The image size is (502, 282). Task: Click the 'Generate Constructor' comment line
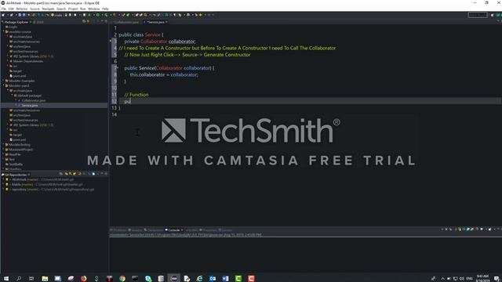click(187, 55)
